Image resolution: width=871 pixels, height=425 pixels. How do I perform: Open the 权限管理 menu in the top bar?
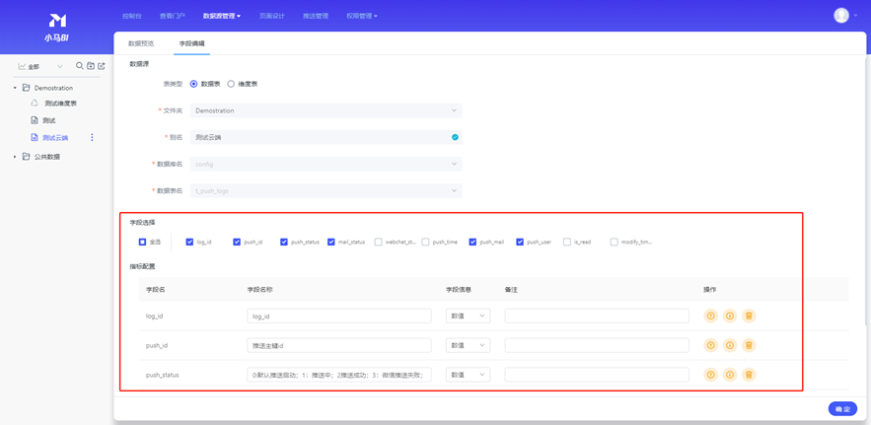(x=361, y=16)
